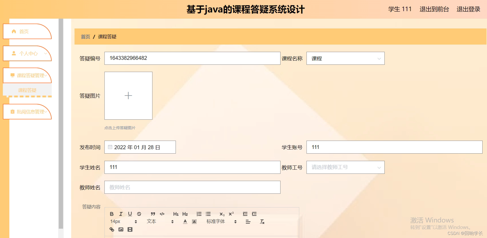The width and height of the screenshot is (487, 238).
Task: Apply underline formatting in the editor
Action: [x=130, y=214]
